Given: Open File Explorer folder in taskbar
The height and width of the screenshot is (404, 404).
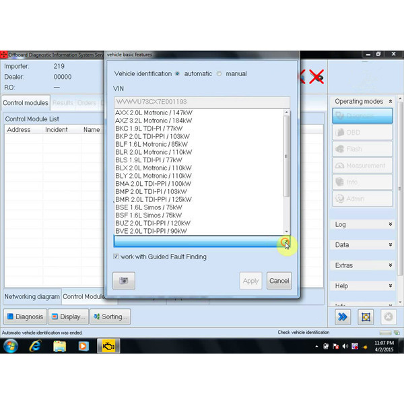Looking at the screenshot, I should (59, 346).
